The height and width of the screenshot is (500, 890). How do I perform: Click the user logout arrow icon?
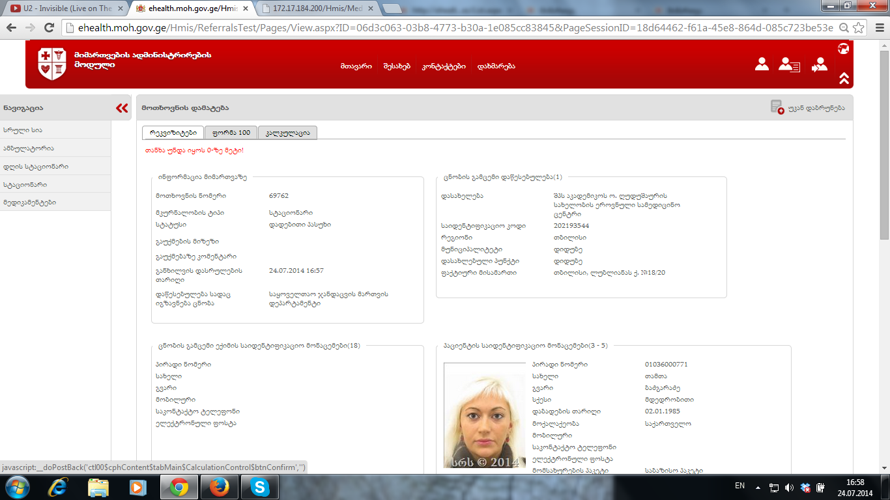pos(819,64)
